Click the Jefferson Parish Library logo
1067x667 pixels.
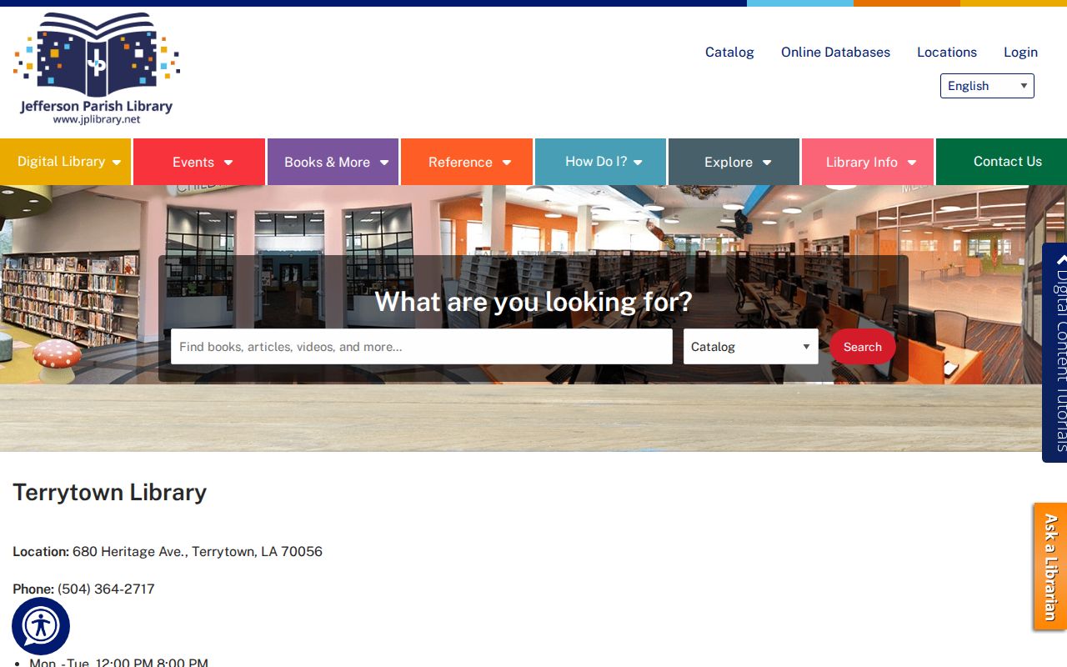(97, 69)
